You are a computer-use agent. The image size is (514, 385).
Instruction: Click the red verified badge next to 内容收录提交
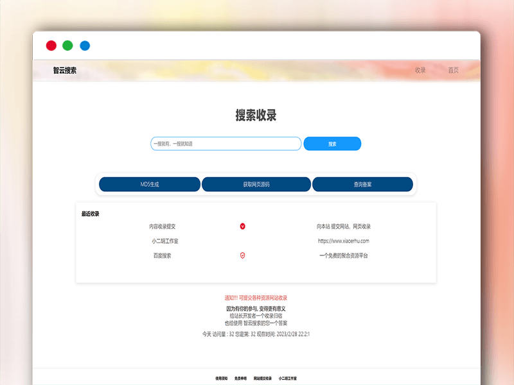(242, 226)
